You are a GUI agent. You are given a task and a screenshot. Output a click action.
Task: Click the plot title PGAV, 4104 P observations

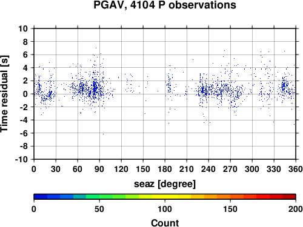[165, 5]
